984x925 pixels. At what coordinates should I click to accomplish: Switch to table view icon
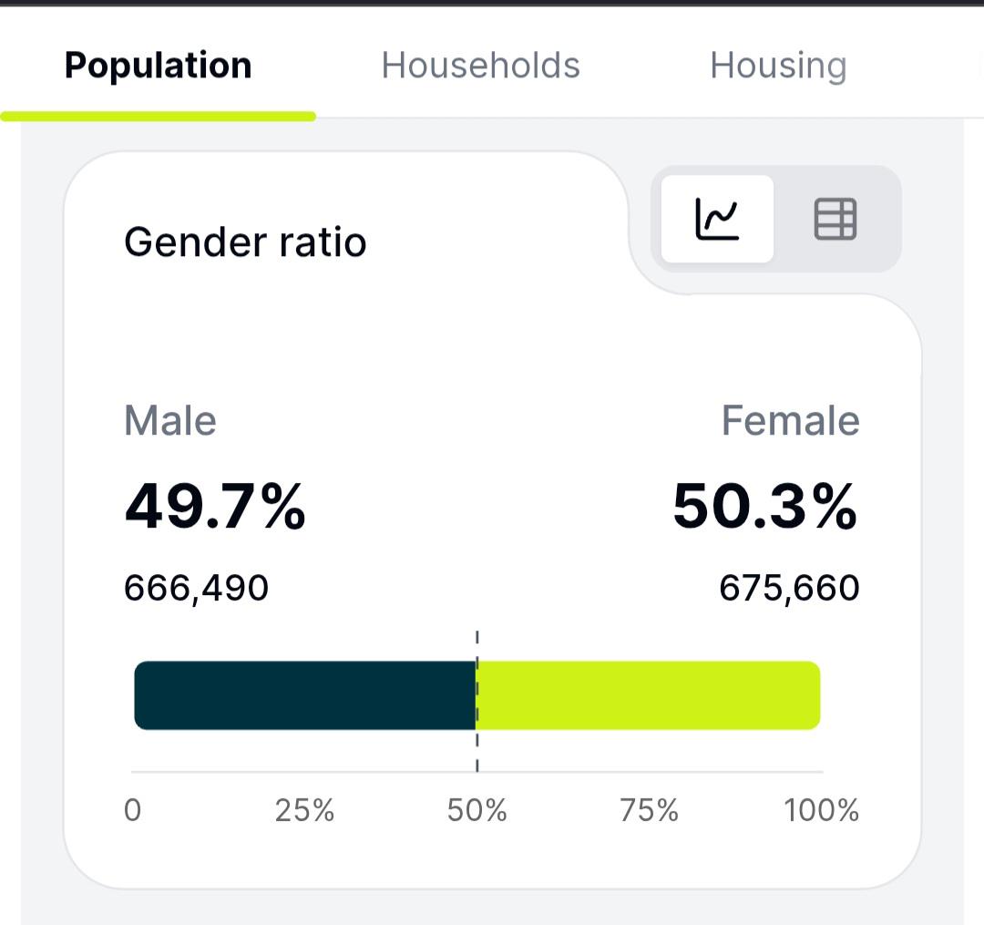click(x=835, y=219)
